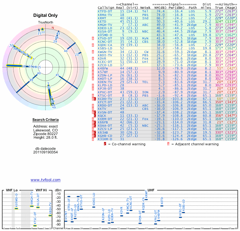Click the 'a' warning icon beside K31KM-D
The image size is (240, 231).
click(x=93, y=139)
